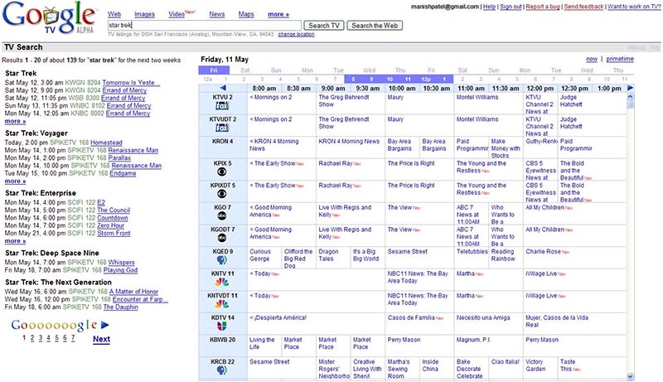The image size is (663, 382).
Task: Open the top navigation 'more »' menu
Action: [x=278, y=14]
